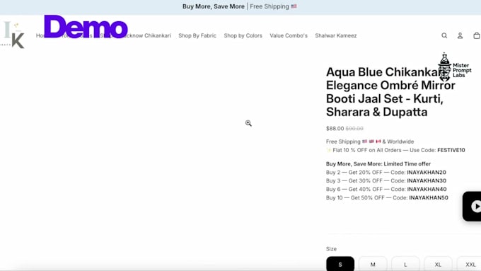Click the IK store logo
481x271 pixels.
coord(13,35)
